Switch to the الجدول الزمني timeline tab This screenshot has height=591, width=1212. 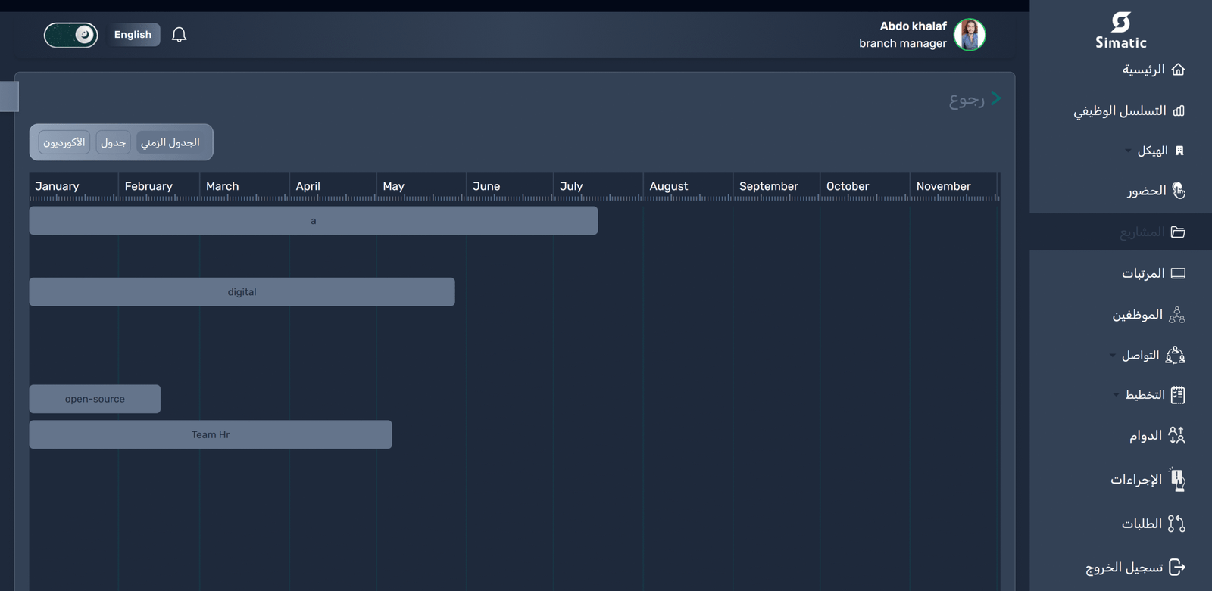[x=170, y=142]
